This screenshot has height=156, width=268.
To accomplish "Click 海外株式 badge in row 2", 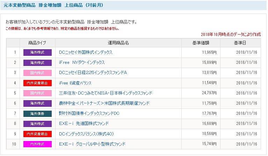I will tap(37, 62).
